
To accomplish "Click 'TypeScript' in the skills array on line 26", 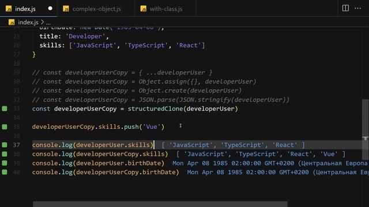I will (146, 45).
